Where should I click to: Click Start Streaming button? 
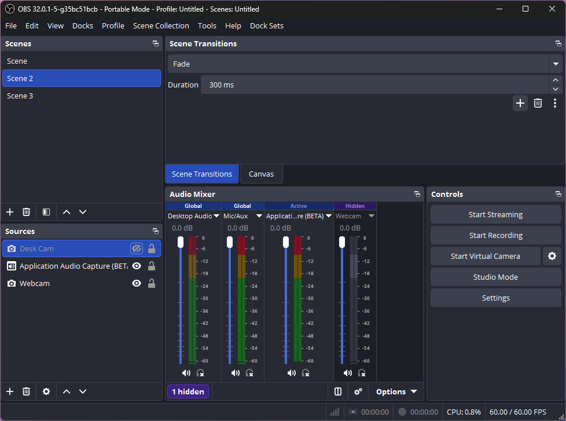click(495, 214)
